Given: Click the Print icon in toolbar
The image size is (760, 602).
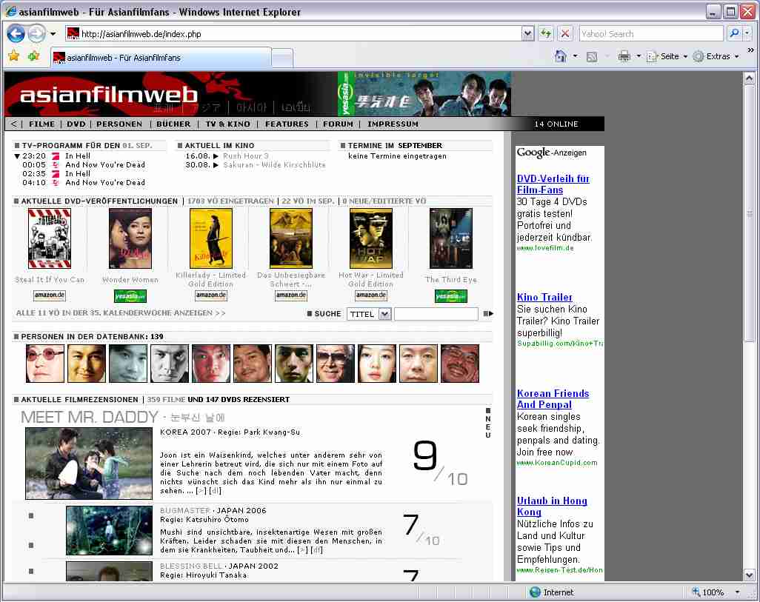Looking at the screenshot, I should coord(624,56).
